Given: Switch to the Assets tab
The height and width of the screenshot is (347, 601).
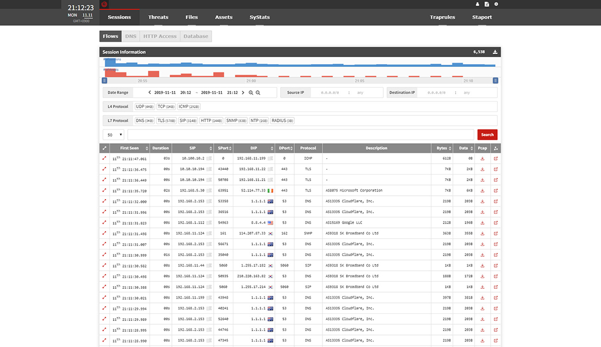Looking at the screenshot, I should [224, 17].
